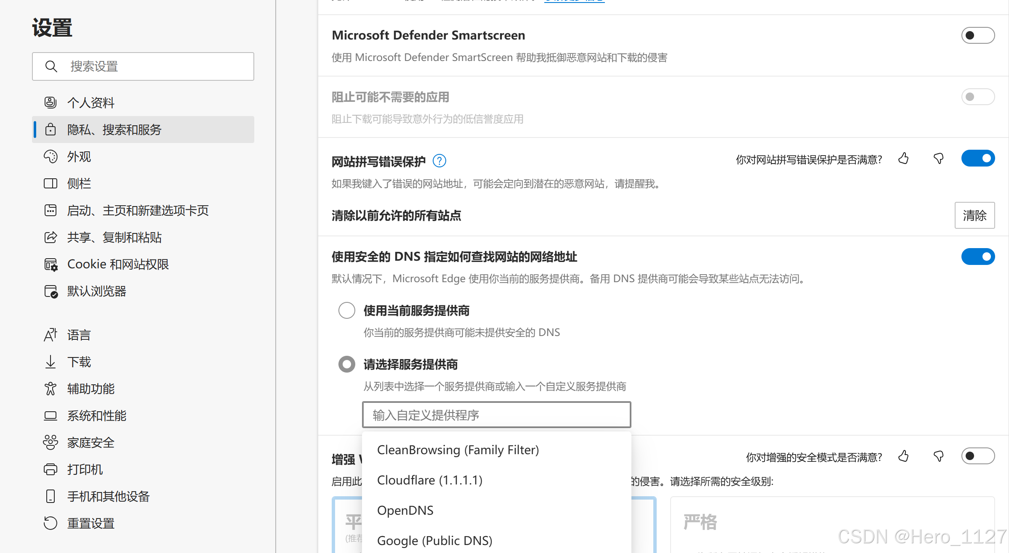Click thumbs down for website typo protection
Screen dimensions: 1009x553
pos(938,159)
